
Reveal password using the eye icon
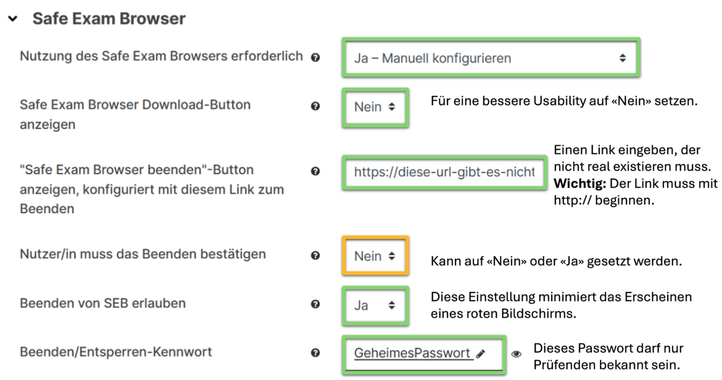coord(517,354)
